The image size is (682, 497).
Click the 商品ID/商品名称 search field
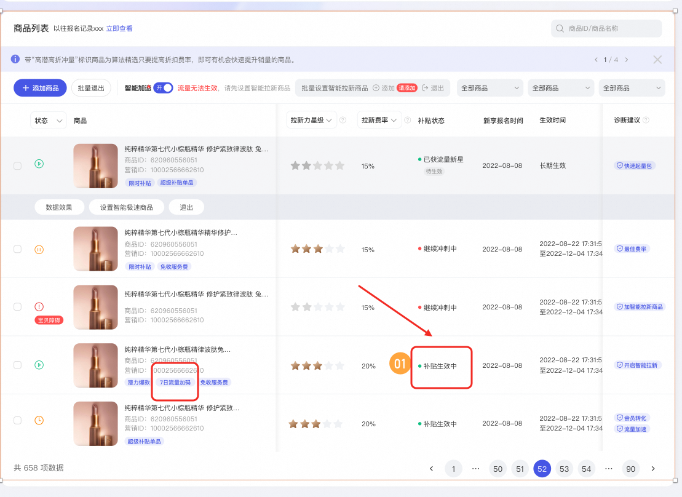click(606, 28)
